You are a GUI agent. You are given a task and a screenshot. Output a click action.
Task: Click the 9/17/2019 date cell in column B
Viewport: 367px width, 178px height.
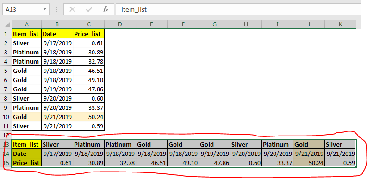(x=57, y=43)
